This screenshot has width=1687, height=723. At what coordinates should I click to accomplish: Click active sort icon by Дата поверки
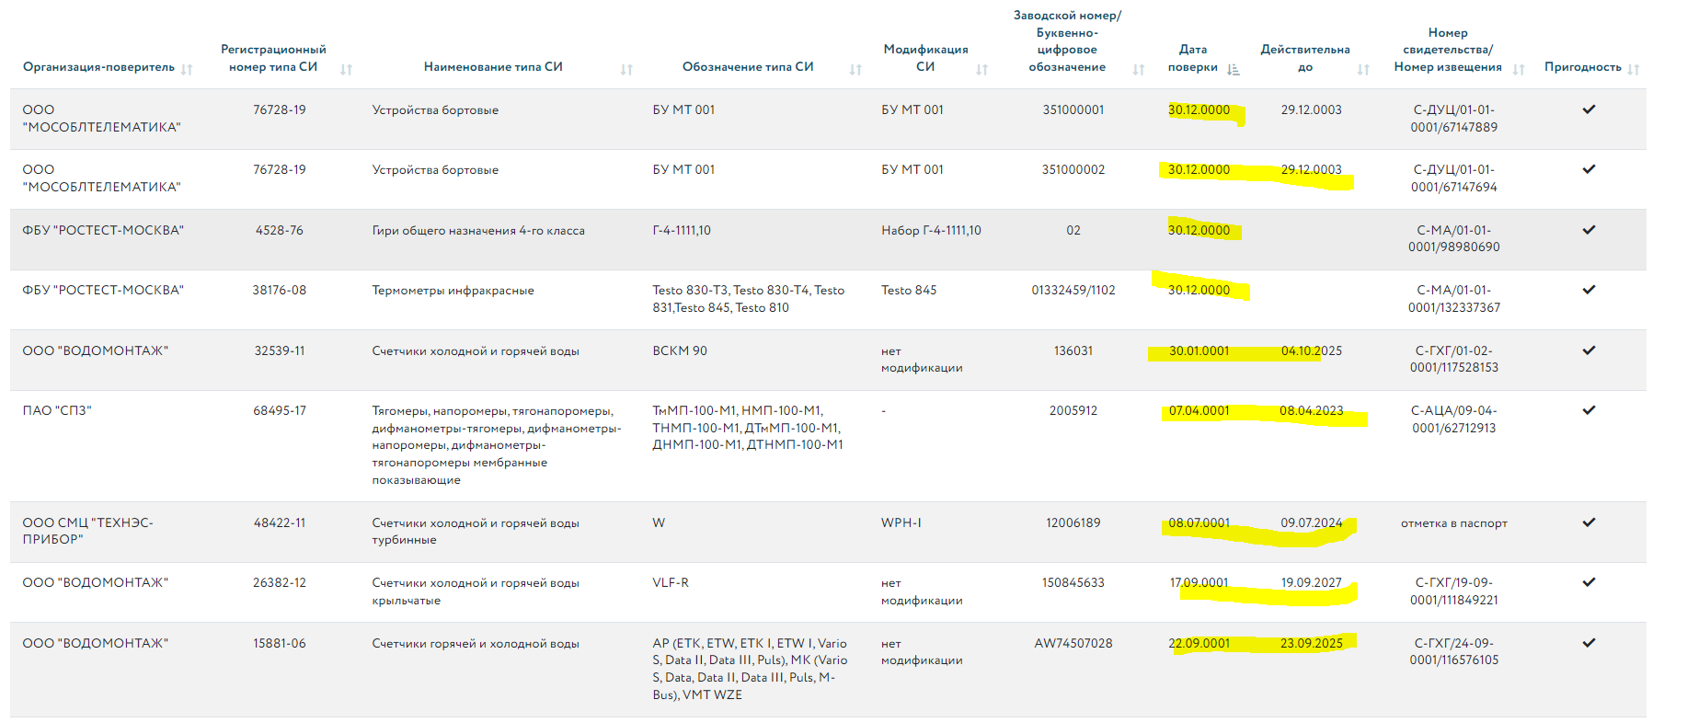coord(1234,69)
